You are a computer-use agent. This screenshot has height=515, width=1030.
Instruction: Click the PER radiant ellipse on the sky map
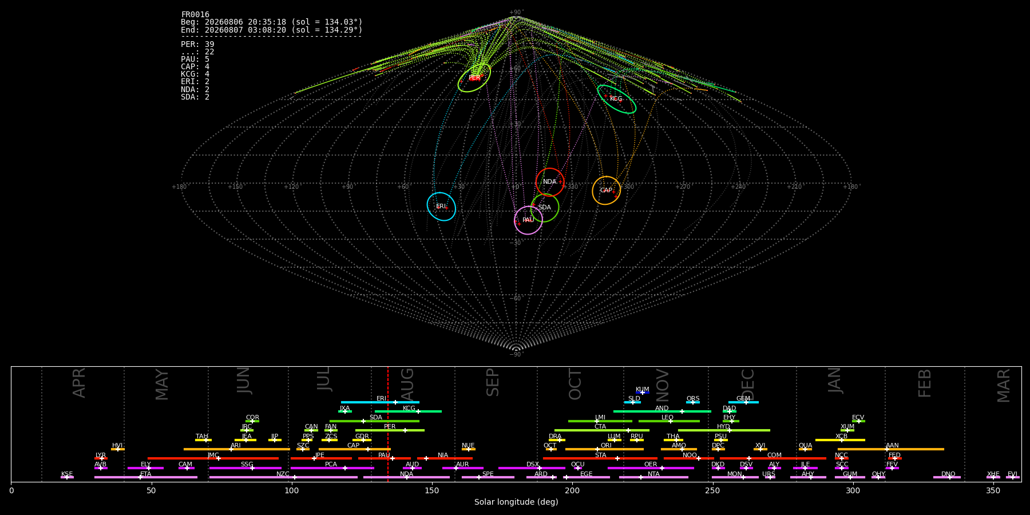pyautogui.click(x=474, y=78)
